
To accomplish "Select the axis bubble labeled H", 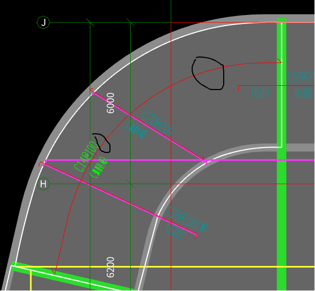I will 43,184.
